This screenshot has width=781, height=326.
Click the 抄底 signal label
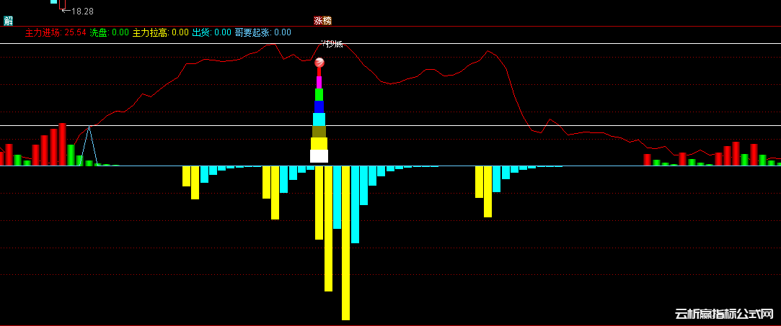click(x=333, y=45)
